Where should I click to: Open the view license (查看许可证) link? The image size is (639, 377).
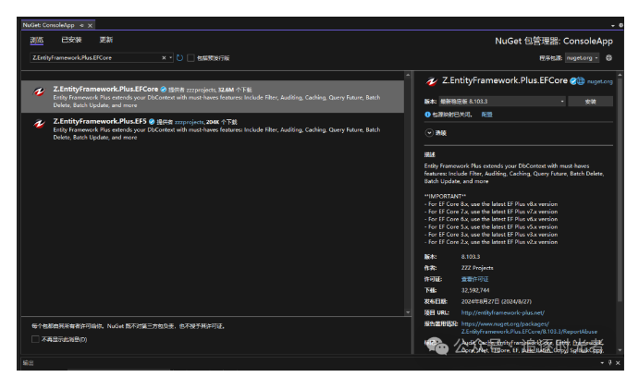474,279
